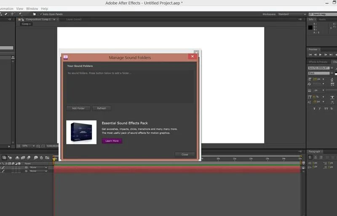The height and width of the screenshot is (216, 337).
Task: Open the Workspace Standard dropdown
Action: point(292,14)
